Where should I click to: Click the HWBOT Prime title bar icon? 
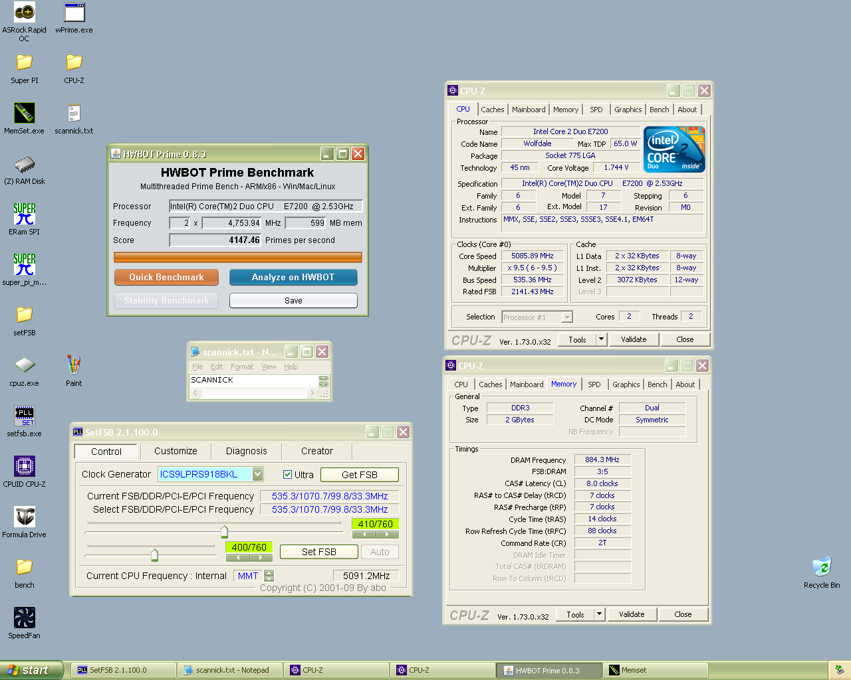[116, 154]
